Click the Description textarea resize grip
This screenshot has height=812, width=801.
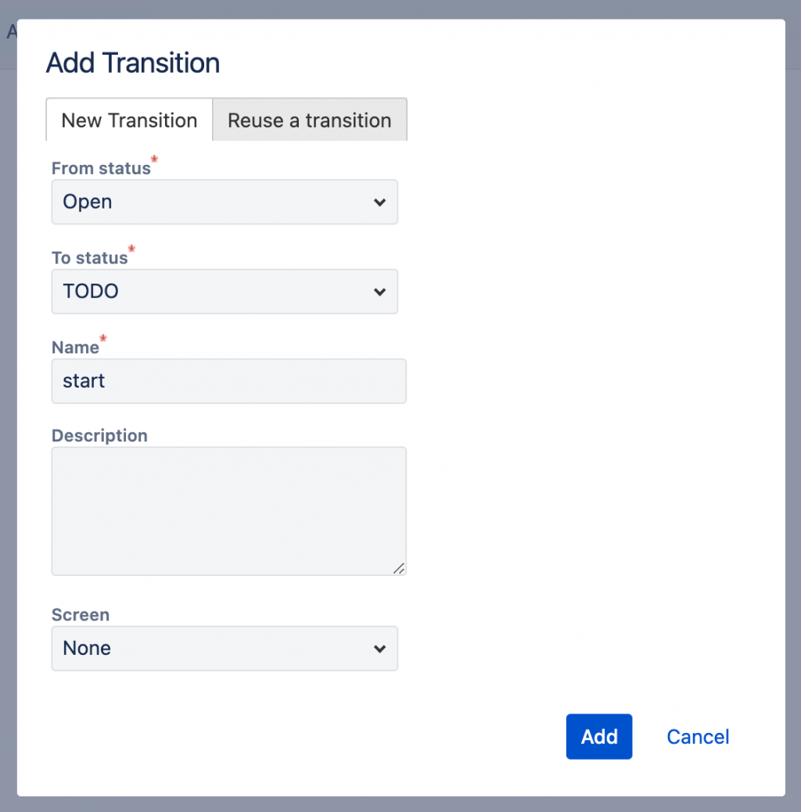click(x=399, y=568)
